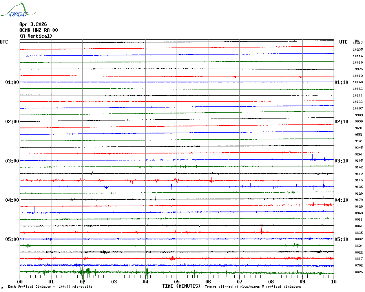Viewport: 365px width, 292px height.
Task: Click the right-side "01:10" time label
Action: (x=341, y=82)
